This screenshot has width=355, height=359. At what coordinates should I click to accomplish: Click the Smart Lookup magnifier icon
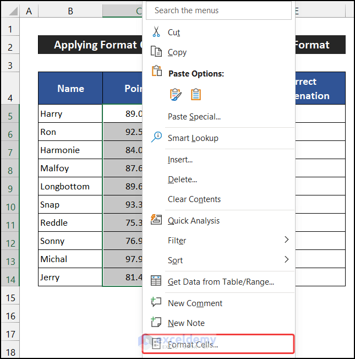tap(157, 138)
